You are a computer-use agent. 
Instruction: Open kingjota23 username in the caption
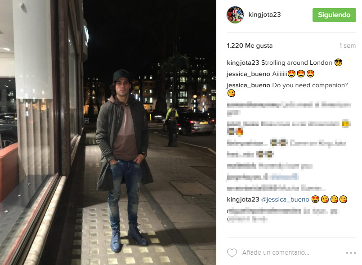[x=243, y=63]
